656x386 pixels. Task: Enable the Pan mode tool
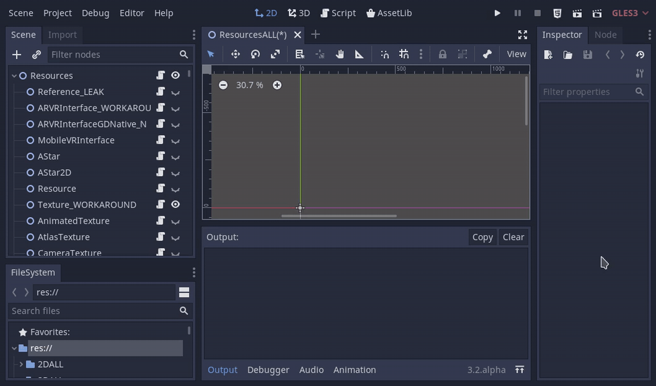click(339, 54)
